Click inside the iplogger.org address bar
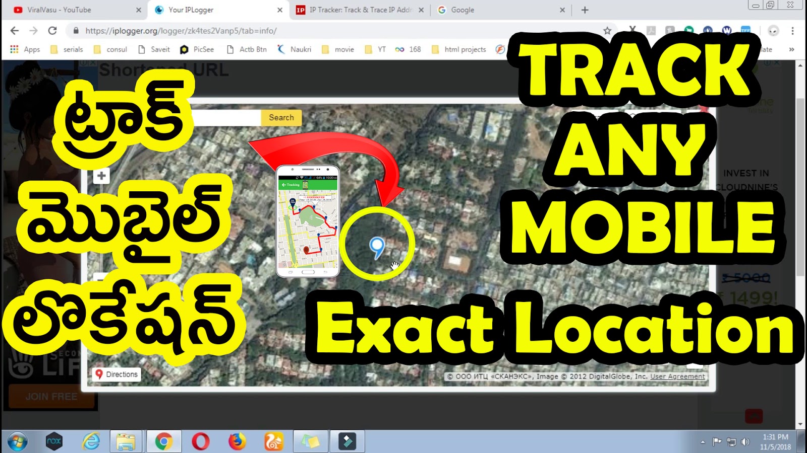 (x=202, y=31)
